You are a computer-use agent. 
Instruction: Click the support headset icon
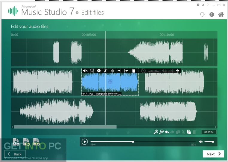click(202, 15)
